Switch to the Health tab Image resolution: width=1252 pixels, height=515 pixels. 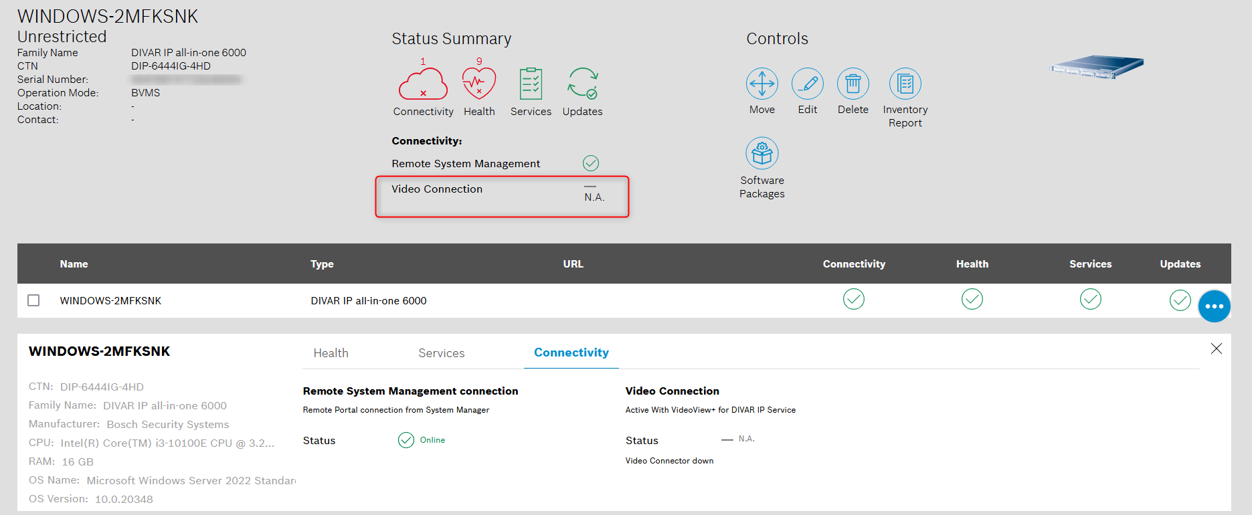click(x=331, y=353)
